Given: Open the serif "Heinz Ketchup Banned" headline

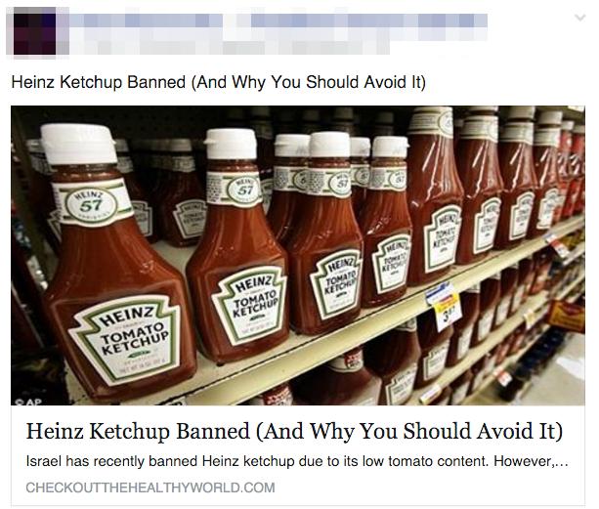Looking at the screenshot, I should 294,431.
